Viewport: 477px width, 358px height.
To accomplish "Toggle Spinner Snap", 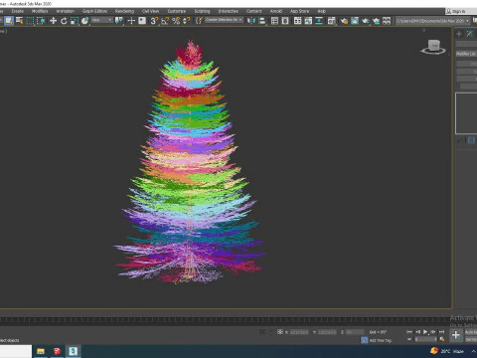I will click(x=187, y=21).
